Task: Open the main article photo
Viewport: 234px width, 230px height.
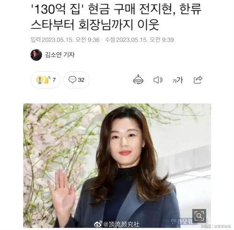Action: coord(117,165)
